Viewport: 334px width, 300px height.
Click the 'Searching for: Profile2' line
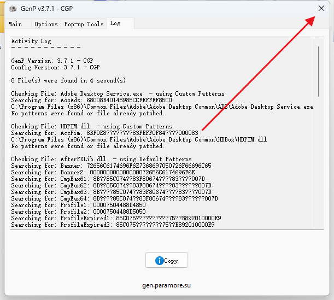pyautogui.click(x=78, y=211)
